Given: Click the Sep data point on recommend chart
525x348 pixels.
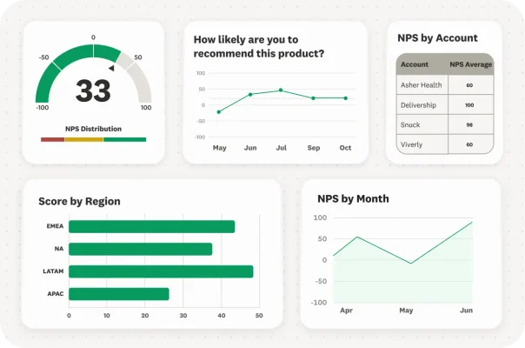Looking at the screenshot, I should (313, 98).
